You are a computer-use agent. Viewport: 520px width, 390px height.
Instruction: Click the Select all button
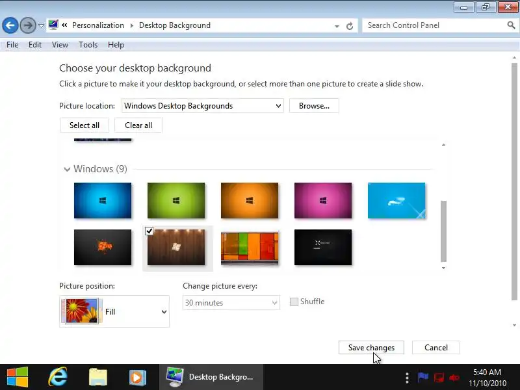tap(84, 125)
